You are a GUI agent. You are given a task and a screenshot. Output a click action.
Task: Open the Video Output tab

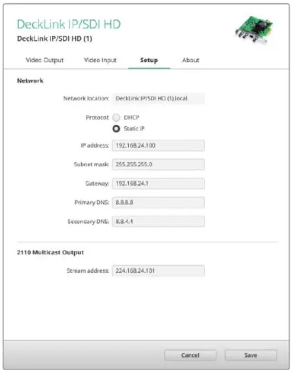tap(44, 60)
